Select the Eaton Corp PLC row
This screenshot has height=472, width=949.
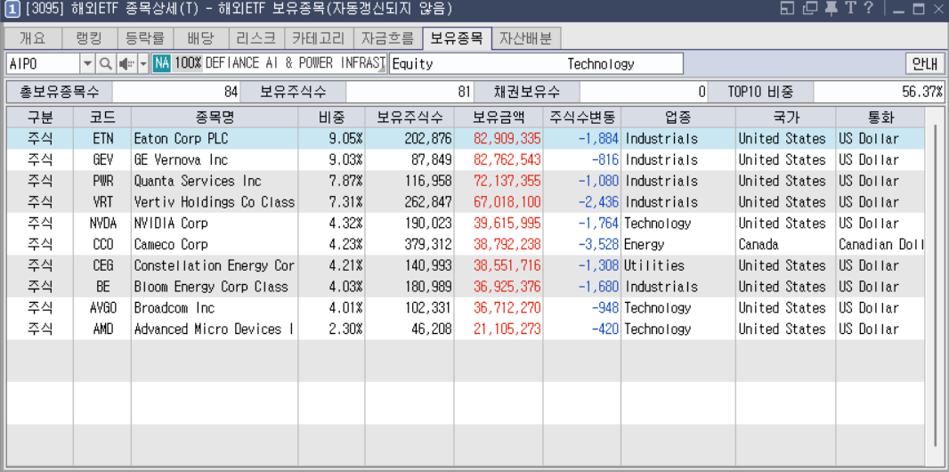466,139
